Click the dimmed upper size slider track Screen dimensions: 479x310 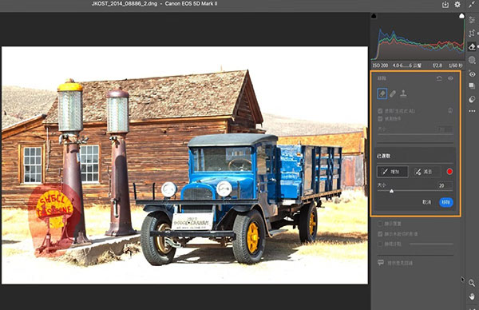click(415, 135)
